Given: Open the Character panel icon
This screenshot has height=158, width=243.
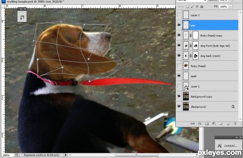Looking at the screenshot, I should pos(220,146).
